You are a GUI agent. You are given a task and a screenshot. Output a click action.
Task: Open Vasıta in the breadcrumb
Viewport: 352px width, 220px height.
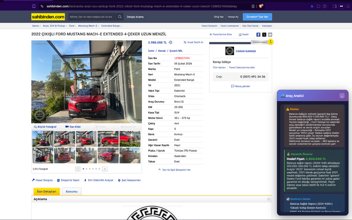[35, 26]
